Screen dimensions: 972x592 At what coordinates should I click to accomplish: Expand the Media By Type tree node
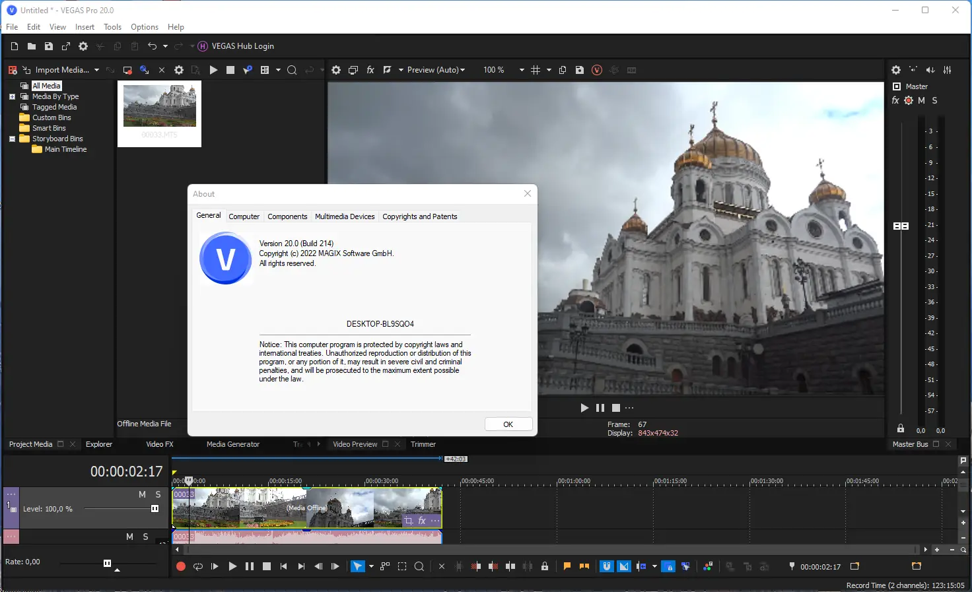12,96
